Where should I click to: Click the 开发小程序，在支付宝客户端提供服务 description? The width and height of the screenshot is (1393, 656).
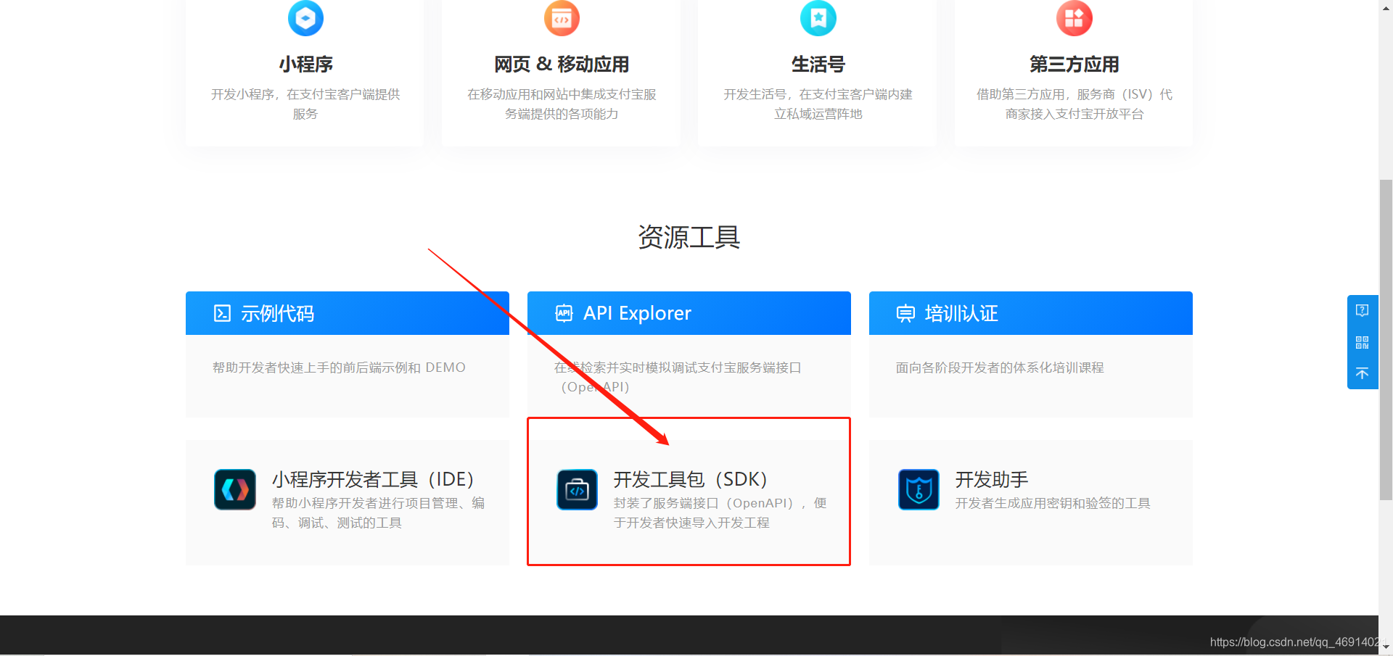click(305, 104)
